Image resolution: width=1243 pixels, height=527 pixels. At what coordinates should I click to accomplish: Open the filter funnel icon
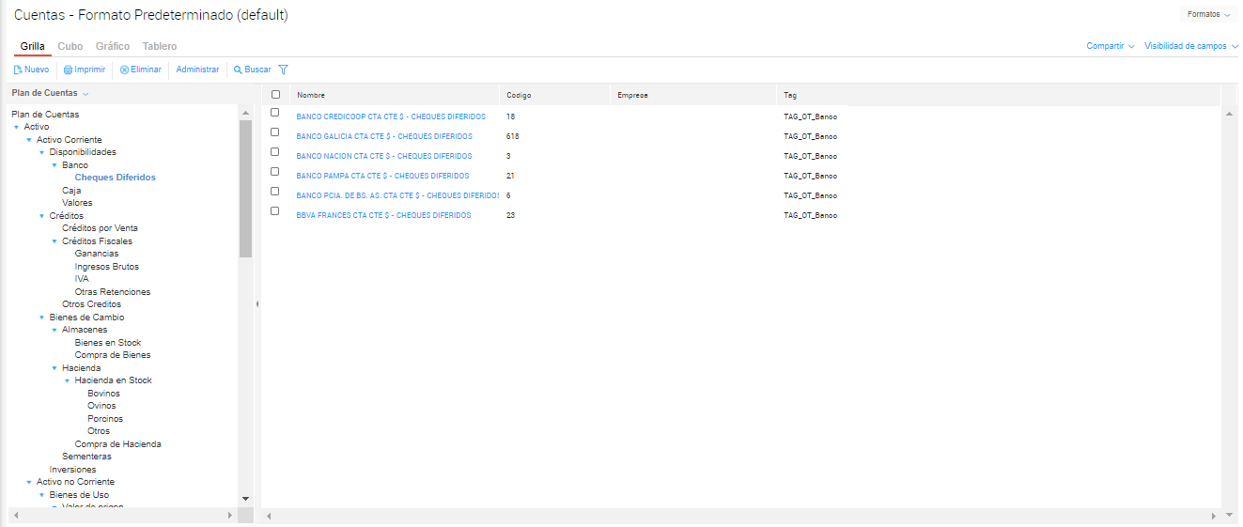[x=283, y=70]
